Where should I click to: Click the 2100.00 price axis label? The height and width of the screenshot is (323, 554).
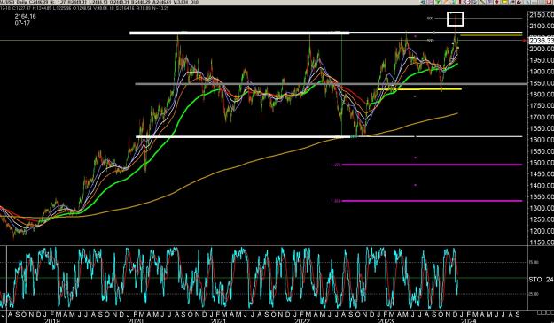pyautogui.click(x=542, y=26)
